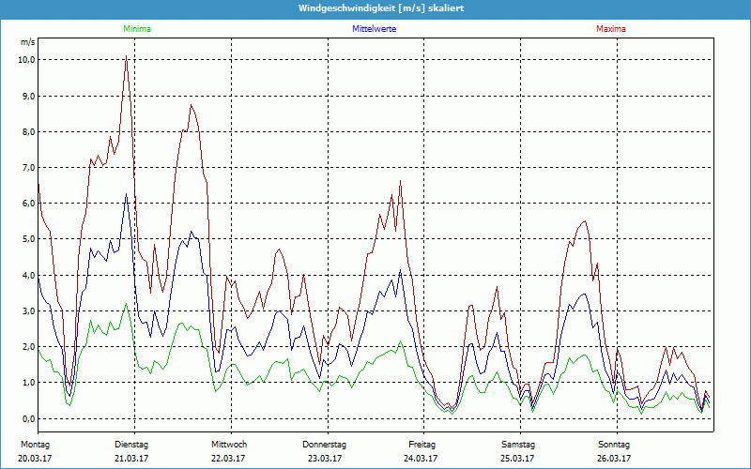Click the 3,0 y-axis value
751x469 pixels.
[x=28, y=311]
